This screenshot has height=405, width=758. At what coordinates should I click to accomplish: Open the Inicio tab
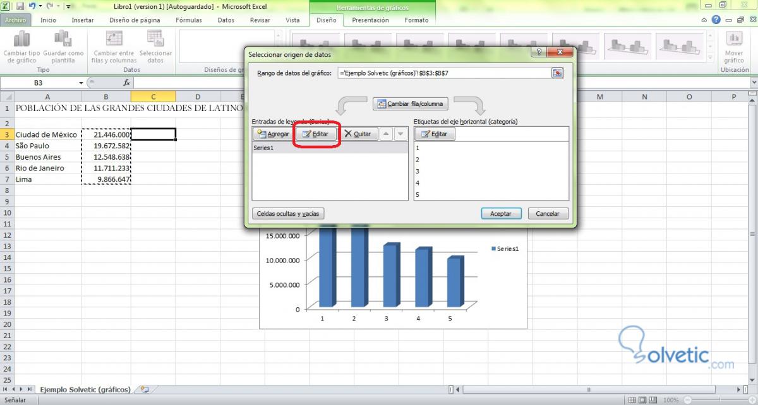coord(48,20)
